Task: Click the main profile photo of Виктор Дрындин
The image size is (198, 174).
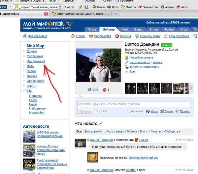Action: point(98,65)
